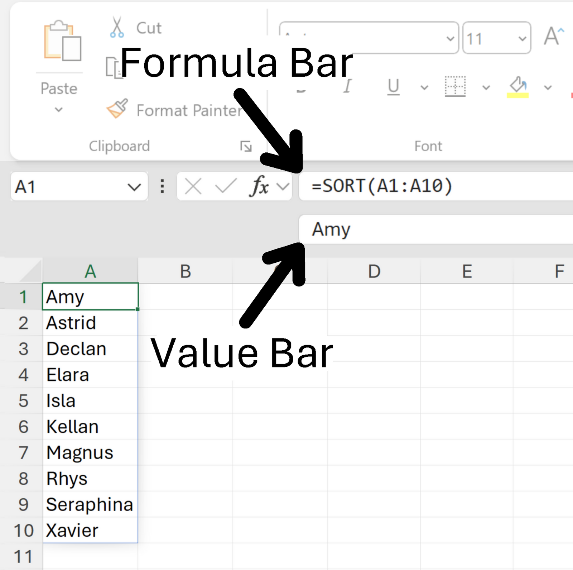Click the Insert Function fx icon
This screenshot has height=570, width=573.
point(259,186)
